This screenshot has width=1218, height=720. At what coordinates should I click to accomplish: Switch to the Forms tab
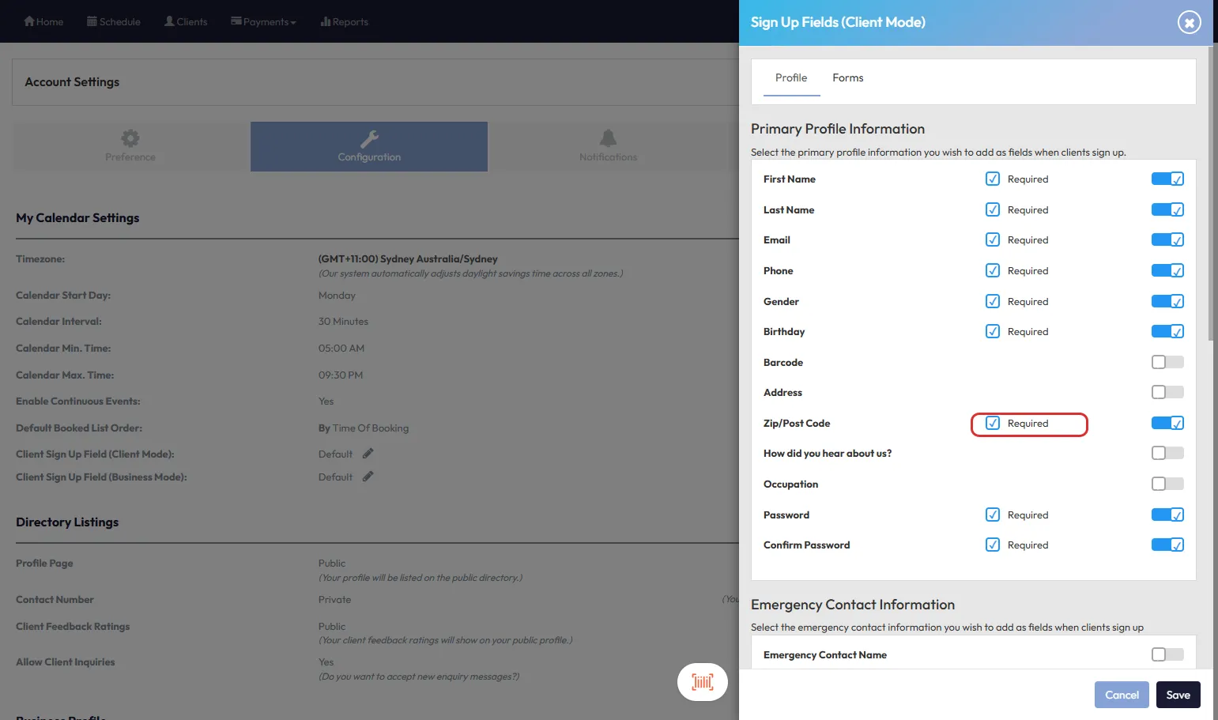tap(847, 78)
